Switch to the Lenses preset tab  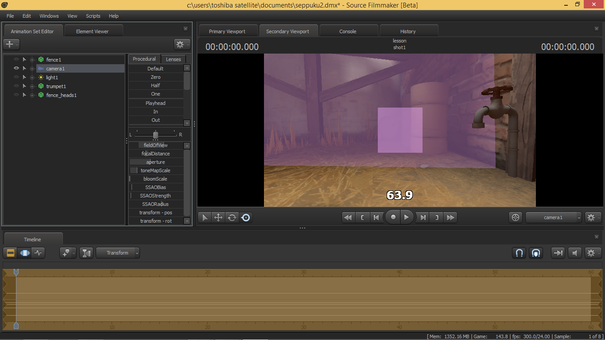(173, 59)
